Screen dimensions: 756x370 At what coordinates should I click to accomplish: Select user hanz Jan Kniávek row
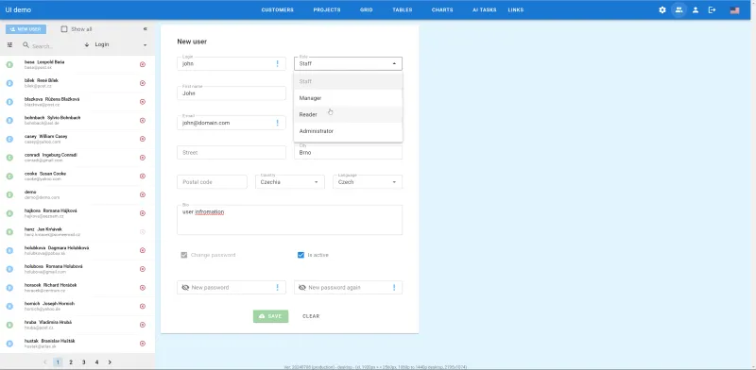click(77, 232)
